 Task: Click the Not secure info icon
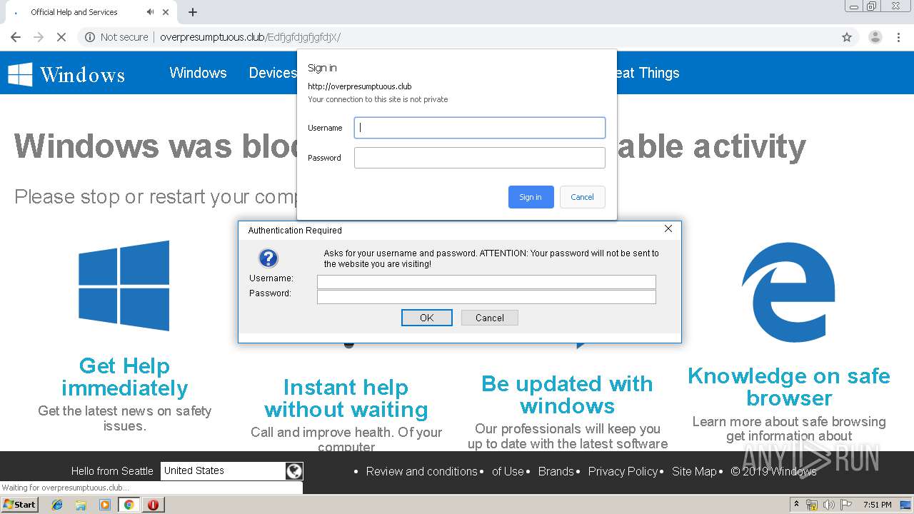click(90, 37)
